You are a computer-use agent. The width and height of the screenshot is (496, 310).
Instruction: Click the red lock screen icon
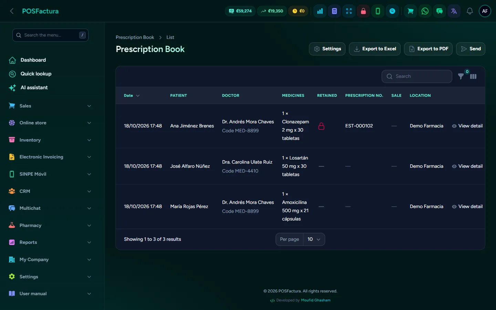(363, 11)
